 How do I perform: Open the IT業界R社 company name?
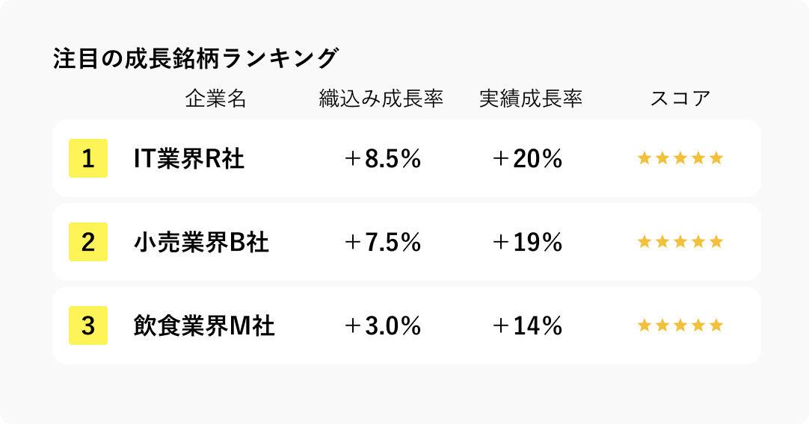pyautogui.click(x=188, y=158)
